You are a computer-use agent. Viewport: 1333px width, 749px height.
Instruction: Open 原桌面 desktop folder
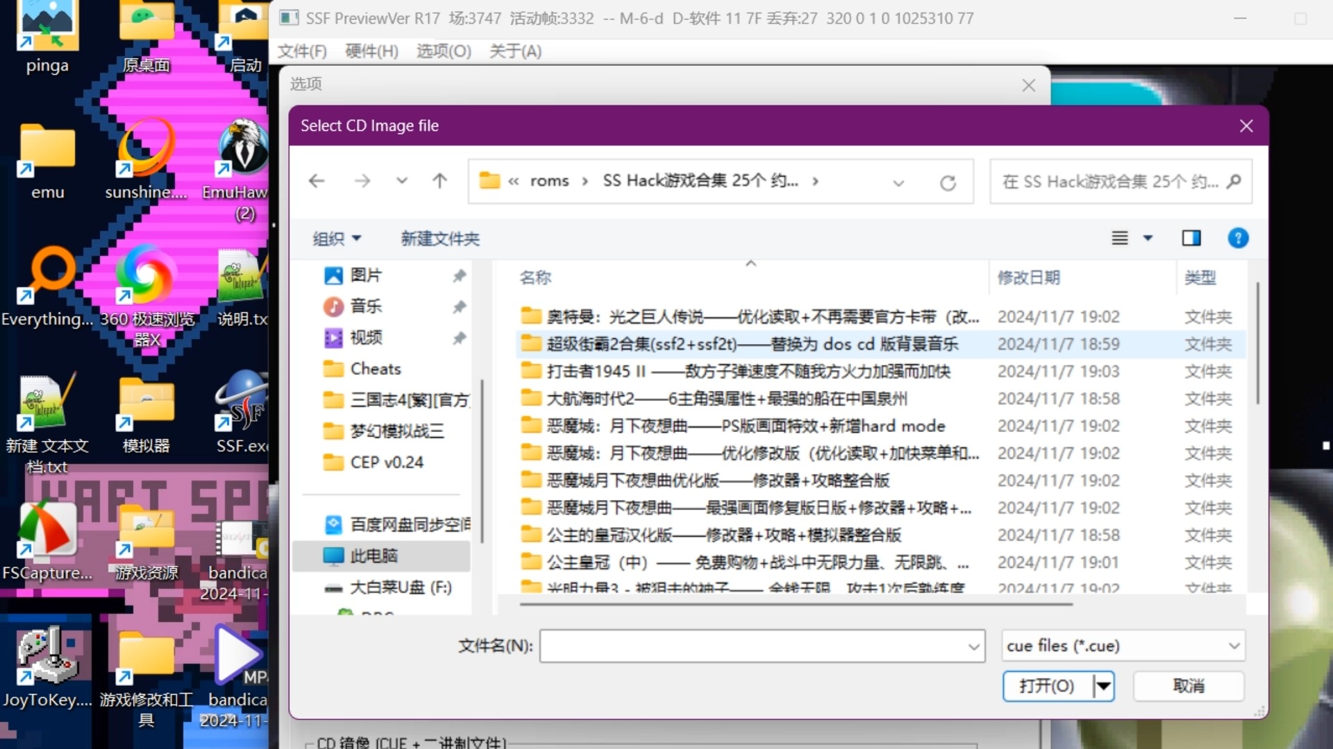146,36
